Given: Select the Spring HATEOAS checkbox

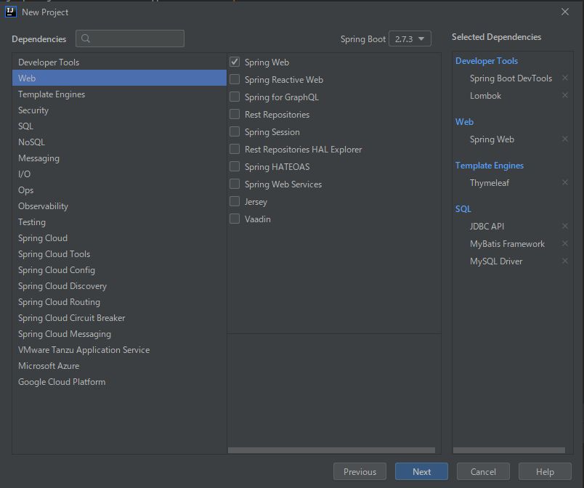Looking at the screenshot, I should (x=235, y=166).
